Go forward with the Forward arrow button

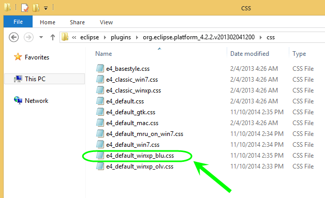point(28,37)
